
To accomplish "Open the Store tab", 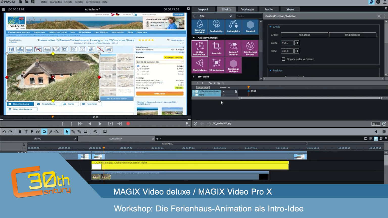I will tap(290, 9).
